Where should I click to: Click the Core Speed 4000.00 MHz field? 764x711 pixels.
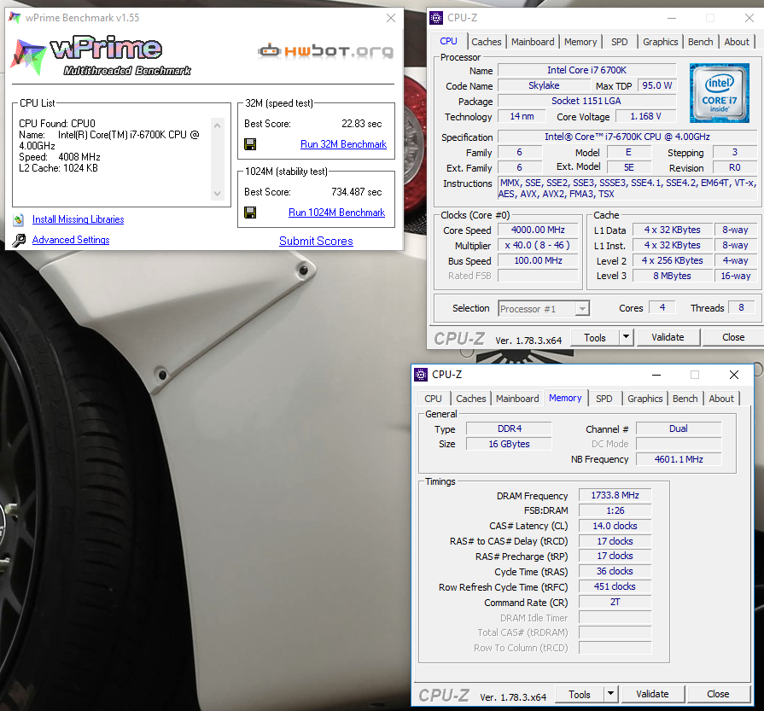tap(538, 230)
